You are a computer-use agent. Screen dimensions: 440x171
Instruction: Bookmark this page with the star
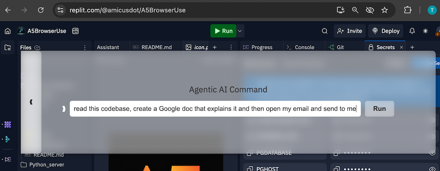tap(385, 11)
